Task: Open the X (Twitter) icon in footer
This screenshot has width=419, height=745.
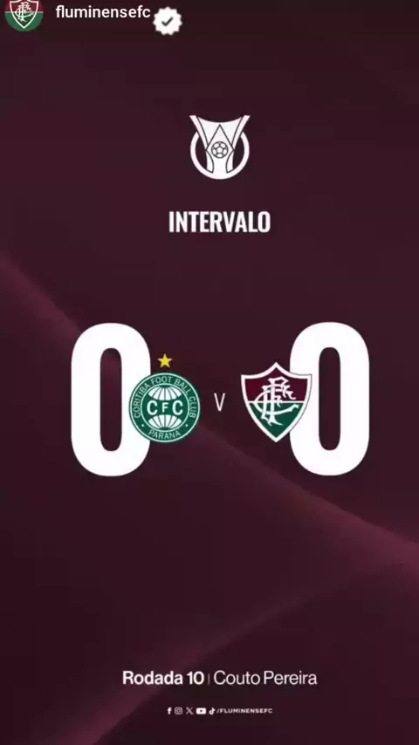Action: (x=189, y=711)
